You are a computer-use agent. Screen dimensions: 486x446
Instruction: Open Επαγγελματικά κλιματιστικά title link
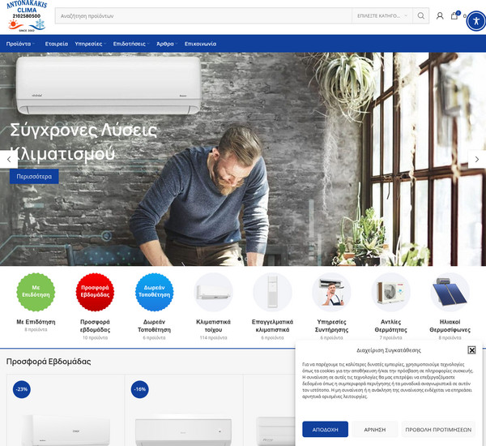coord(272,325)
